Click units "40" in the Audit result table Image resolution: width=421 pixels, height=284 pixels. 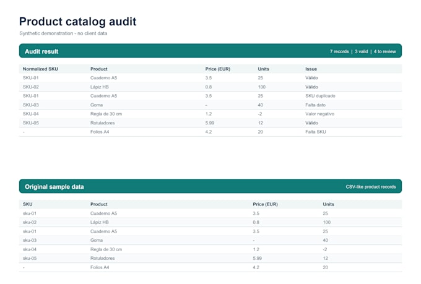[x=260, y=105]
